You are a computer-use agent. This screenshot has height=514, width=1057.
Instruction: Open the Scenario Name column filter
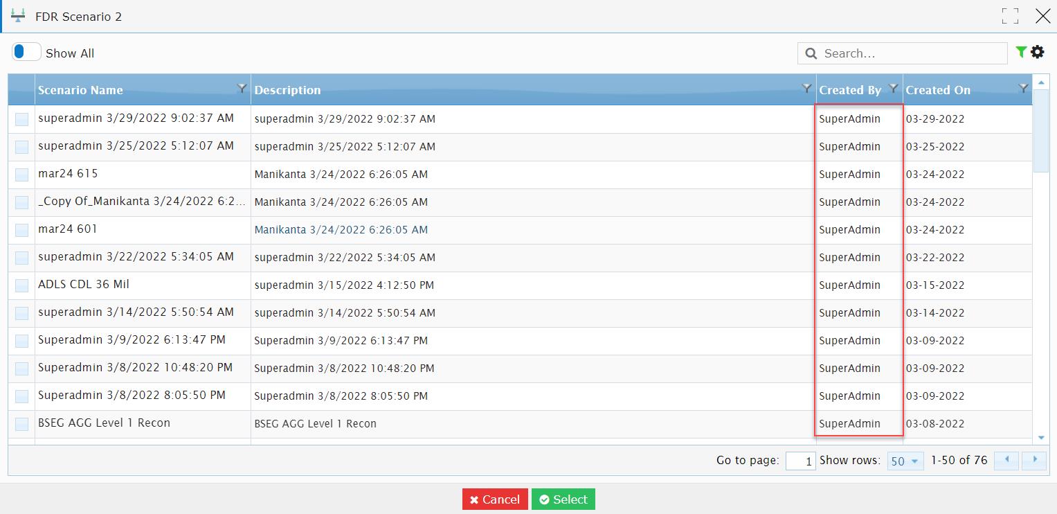242,88
